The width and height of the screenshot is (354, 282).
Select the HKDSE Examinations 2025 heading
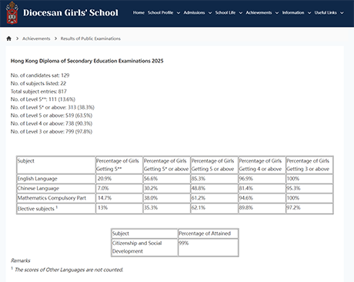(x=87, y=61)
